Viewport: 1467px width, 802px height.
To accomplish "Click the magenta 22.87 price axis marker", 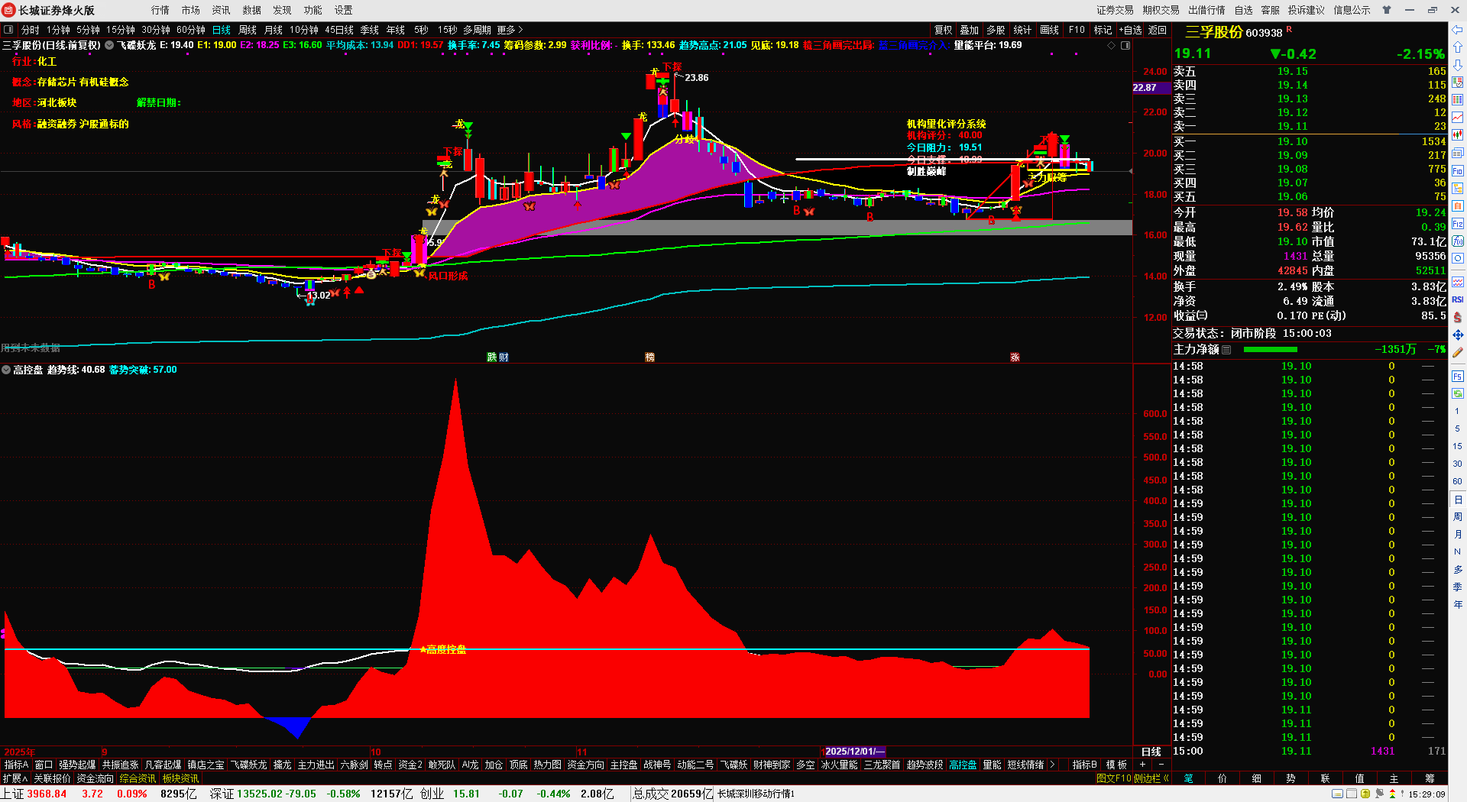I will (x=1151, y=88).
